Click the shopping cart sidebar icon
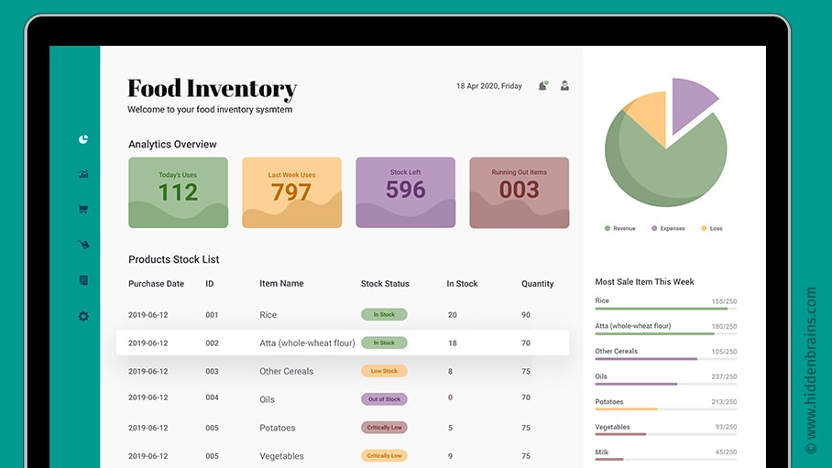 coord(83,209)
